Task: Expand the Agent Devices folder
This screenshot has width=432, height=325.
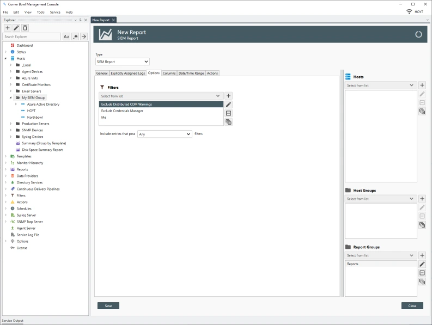Action: click(x=11, y=72)
